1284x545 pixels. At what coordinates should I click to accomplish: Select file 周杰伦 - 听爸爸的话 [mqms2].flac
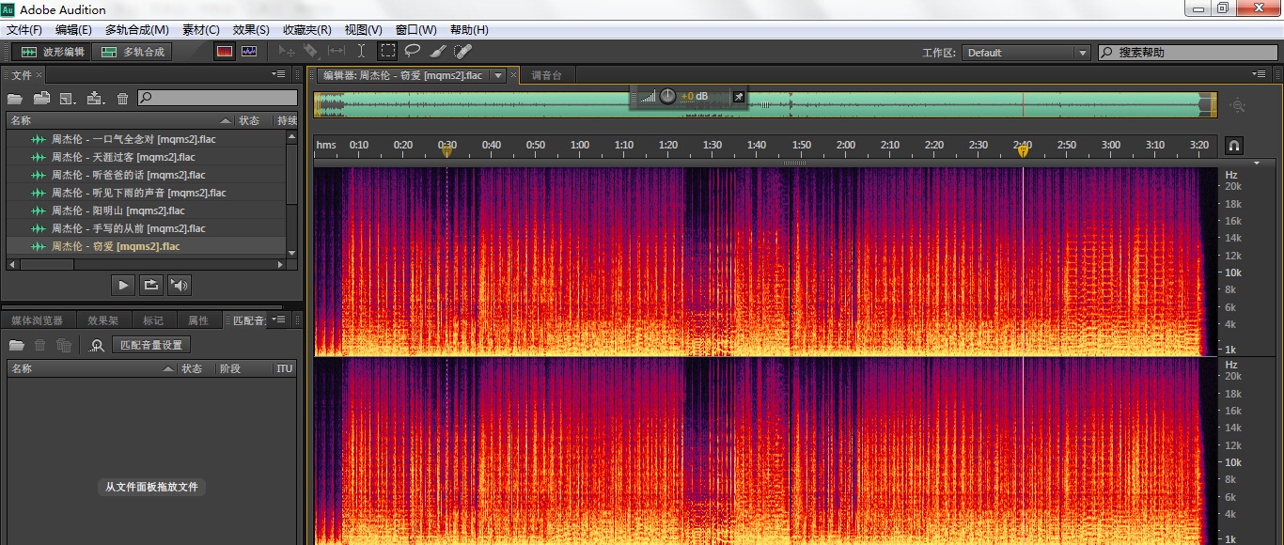click(147, 175)
